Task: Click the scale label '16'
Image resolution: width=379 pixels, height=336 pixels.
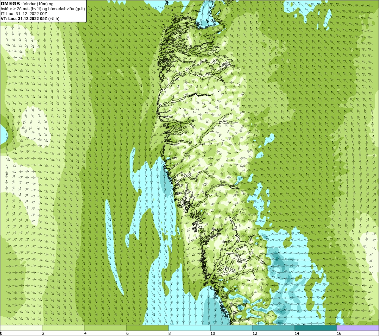Action: coord(339,333)
